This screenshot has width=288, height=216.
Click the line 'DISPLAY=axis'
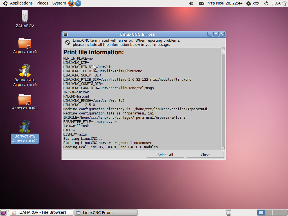coord(75,134)
